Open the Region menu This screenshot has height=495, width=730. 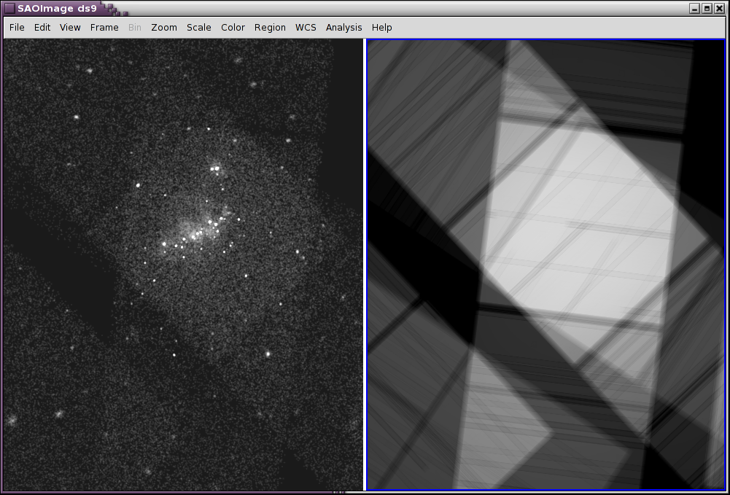pos(270,27)
